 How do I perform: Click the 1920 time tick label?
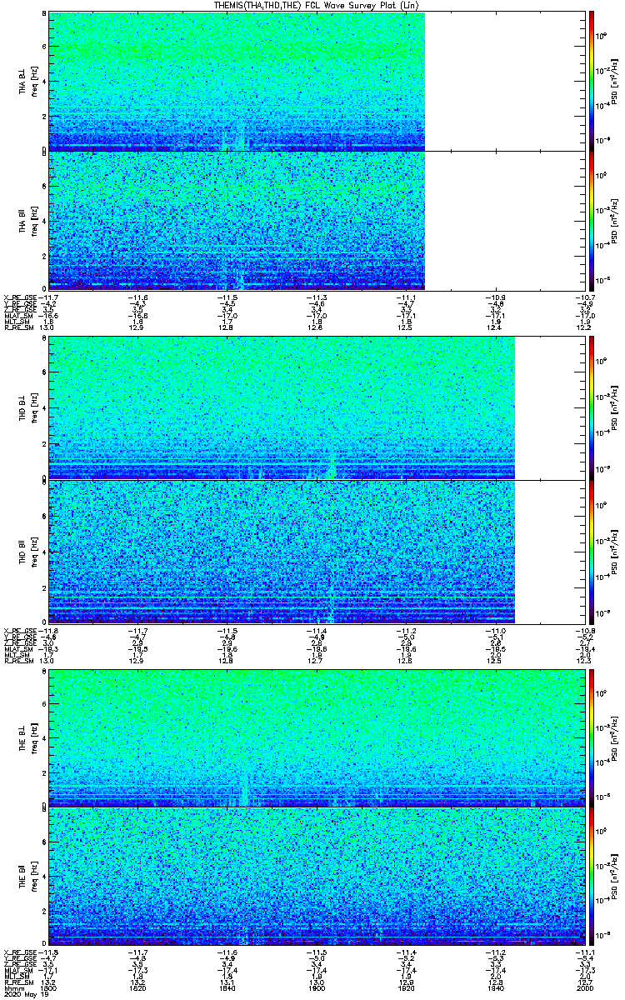(x=405, y=987)
